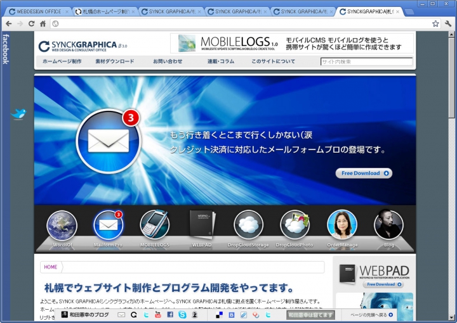Image resolution: width=457 pixels, height=323 pixels.
Task: Select the DropCloudStorage cloud icon
Action: tap(248, 225)
